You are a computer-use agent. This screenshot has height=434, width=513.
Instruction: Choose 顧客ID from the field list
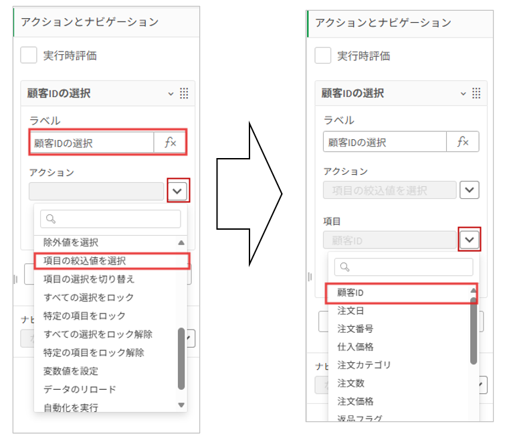tap(350, 293)
